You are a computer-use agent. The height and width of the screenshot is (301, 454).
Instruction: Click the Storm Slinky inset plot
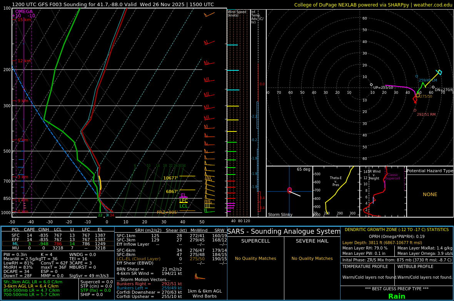[289, 191]
